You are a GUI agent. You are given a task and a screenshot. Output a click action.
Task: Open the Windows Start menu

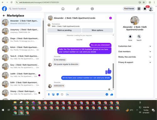click(3, 110)
